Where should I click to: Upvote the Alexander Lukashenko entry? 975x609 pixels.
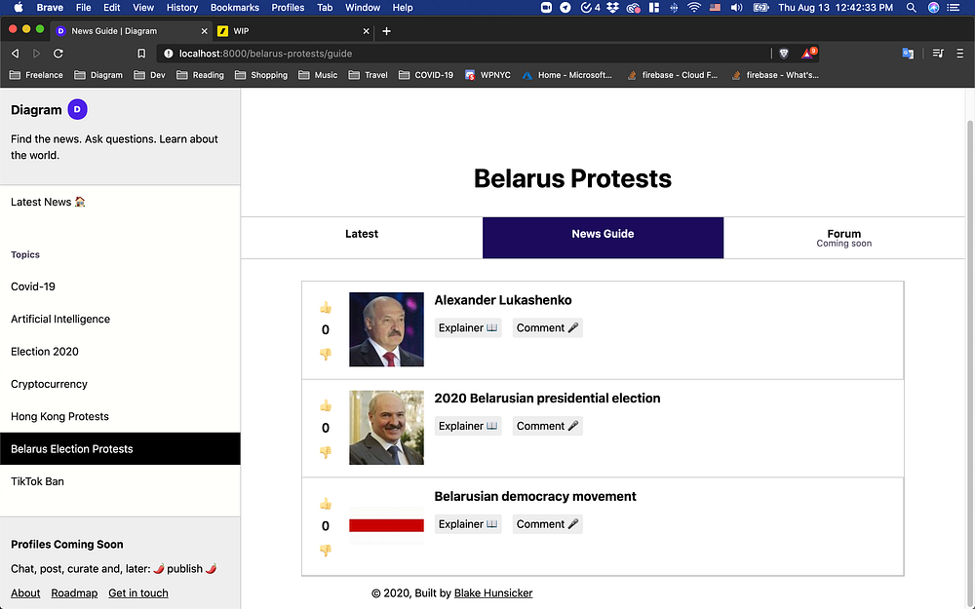click(x=326, y=308)
